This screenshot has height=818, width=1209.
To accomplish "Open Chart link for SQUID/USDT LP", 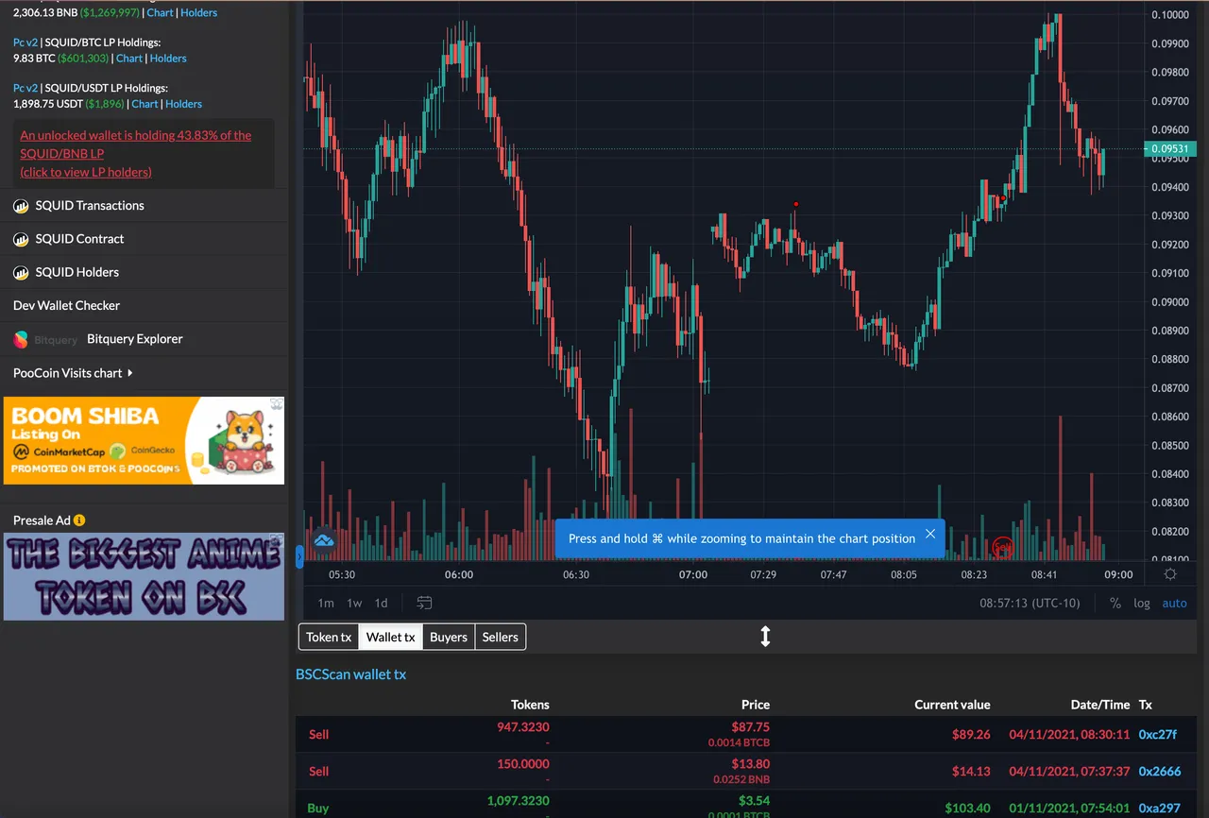I will point(145,104).
